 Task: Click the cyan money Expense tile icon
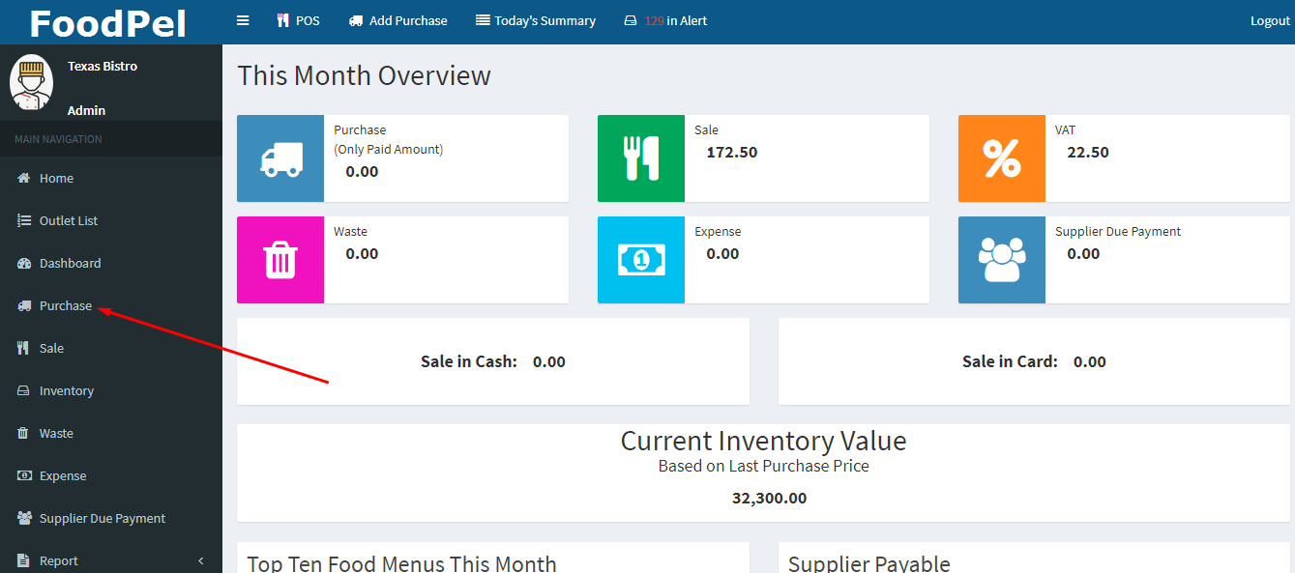641,260
